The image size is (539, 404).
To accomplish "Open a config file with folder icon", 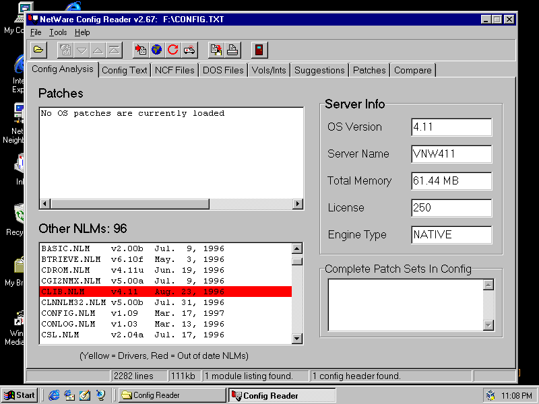I will [x=38, y=50].
